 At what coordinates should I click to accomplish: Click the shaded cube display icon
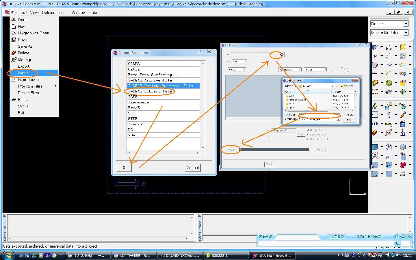click(x=403, y=147)
